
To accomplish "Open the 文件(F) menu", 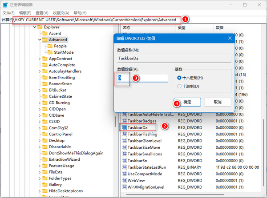I will 9,13.
